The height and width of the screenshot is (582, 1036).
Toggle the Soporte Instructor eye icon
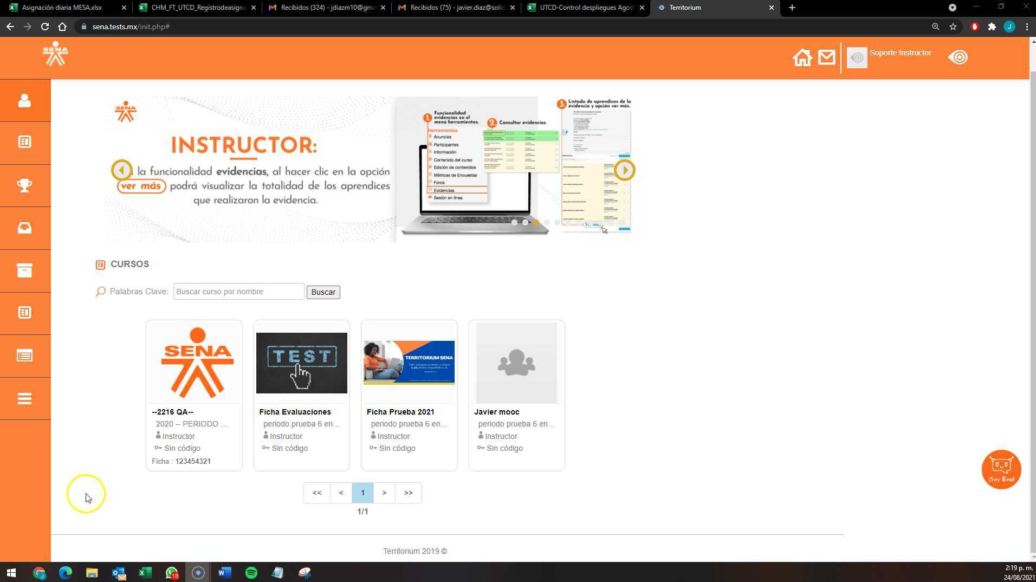857,57
